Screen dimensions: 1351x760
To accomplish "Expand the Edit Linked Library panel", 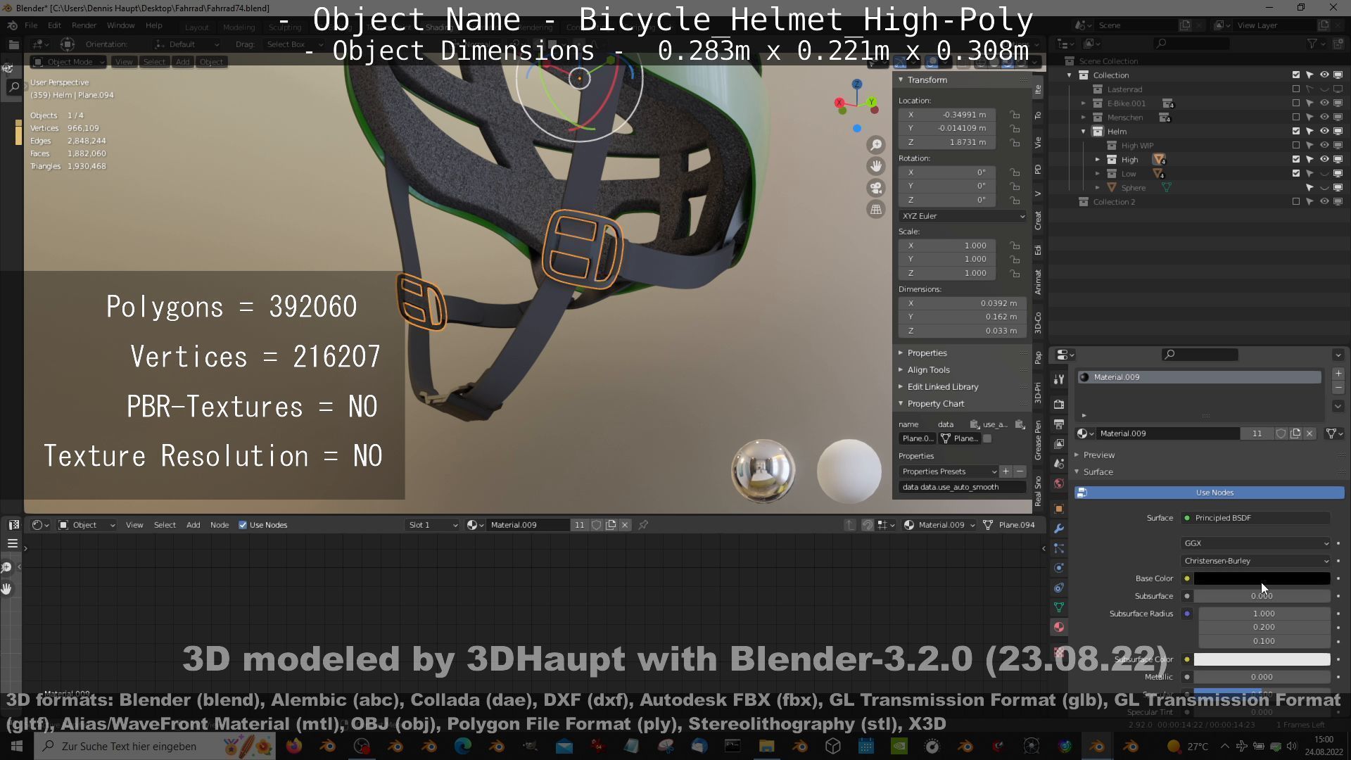I will (942, 387).
